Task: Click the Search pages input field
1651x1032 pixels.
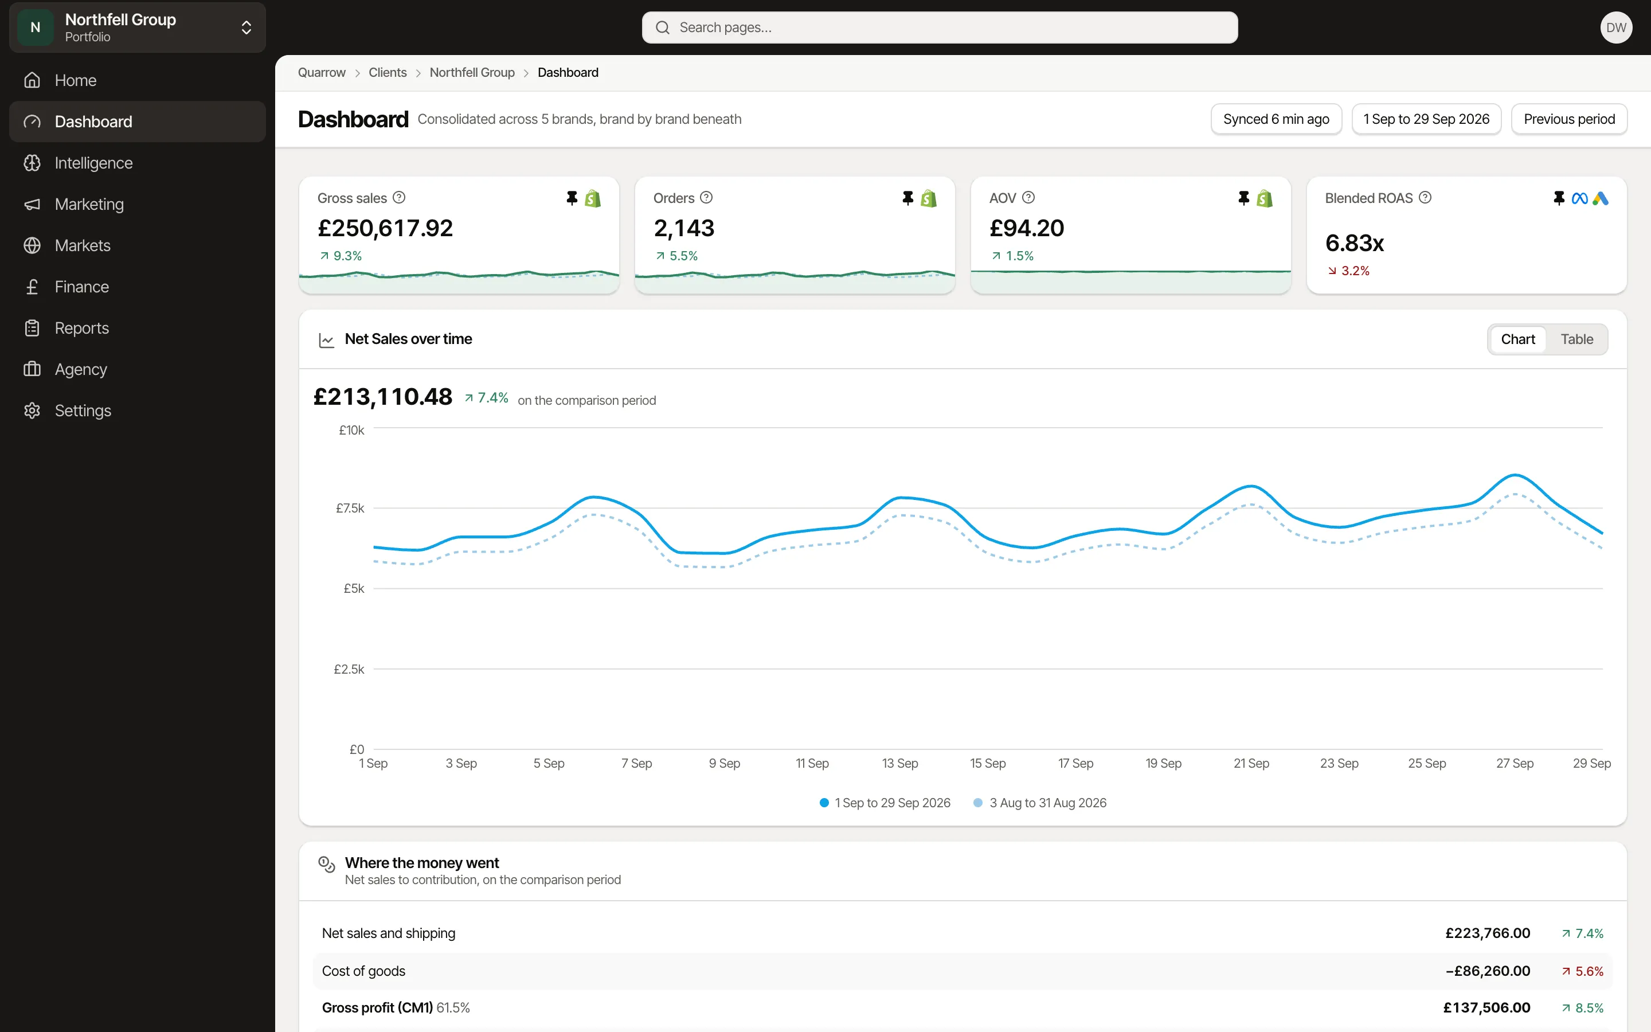Action: coord(940,28)
